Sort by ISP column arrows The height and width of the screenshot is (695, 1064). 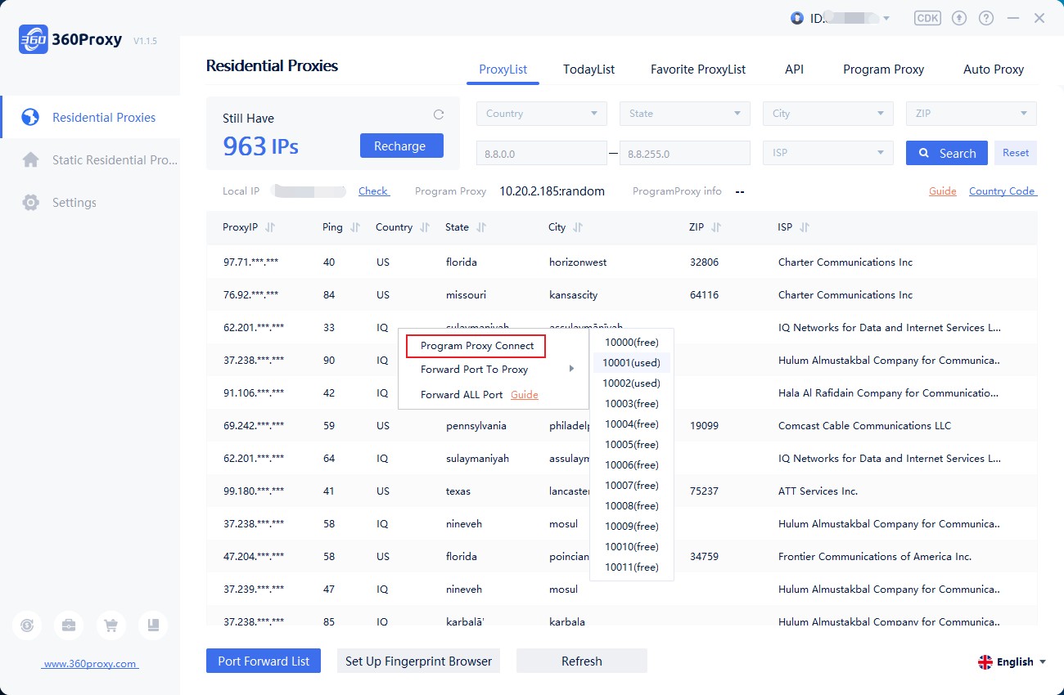pos(805,227)
